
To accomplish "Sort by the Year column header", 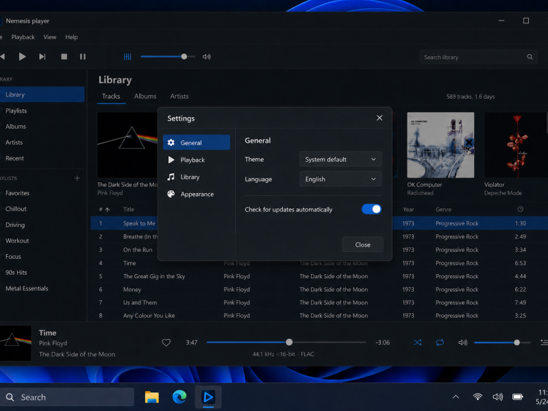I will 408,210.
